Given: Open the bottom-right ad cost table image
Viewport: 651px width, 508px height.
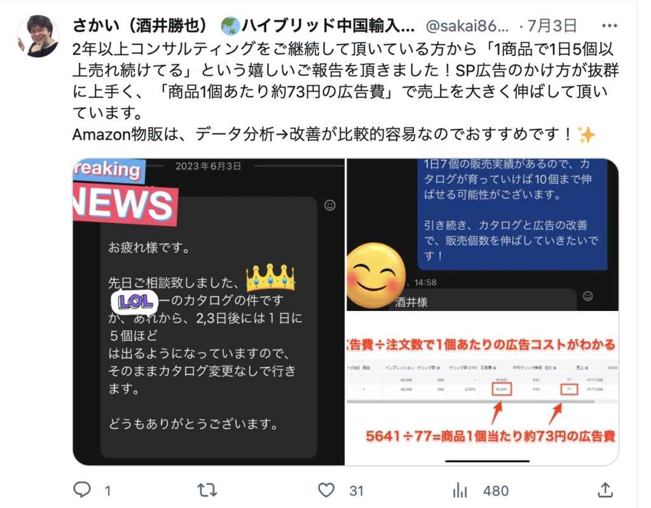Looking at the screenshot, I should 483,388.
